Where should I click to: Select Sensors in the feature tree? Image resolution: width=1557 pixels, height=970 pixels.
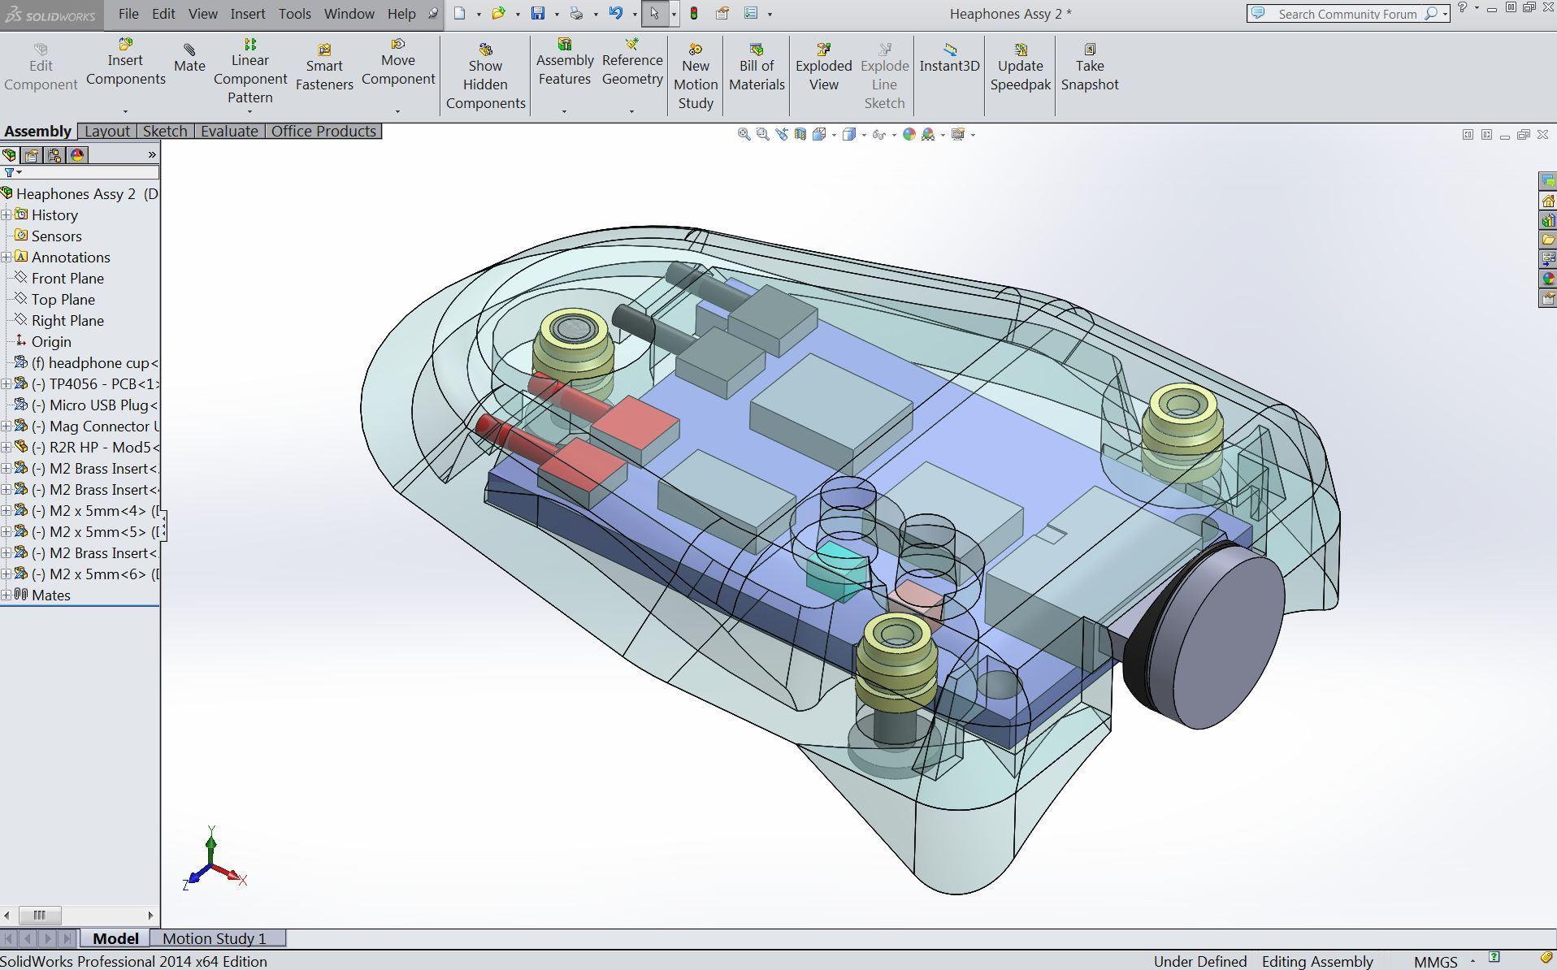pyautogui.click(x=56, y=236)
